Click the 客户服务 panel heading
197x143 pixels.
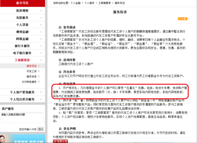coord(8,109)
